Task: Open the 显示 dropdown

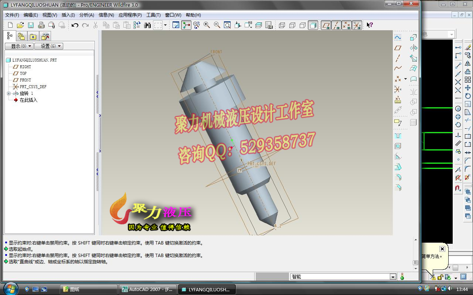Action: 19,46
